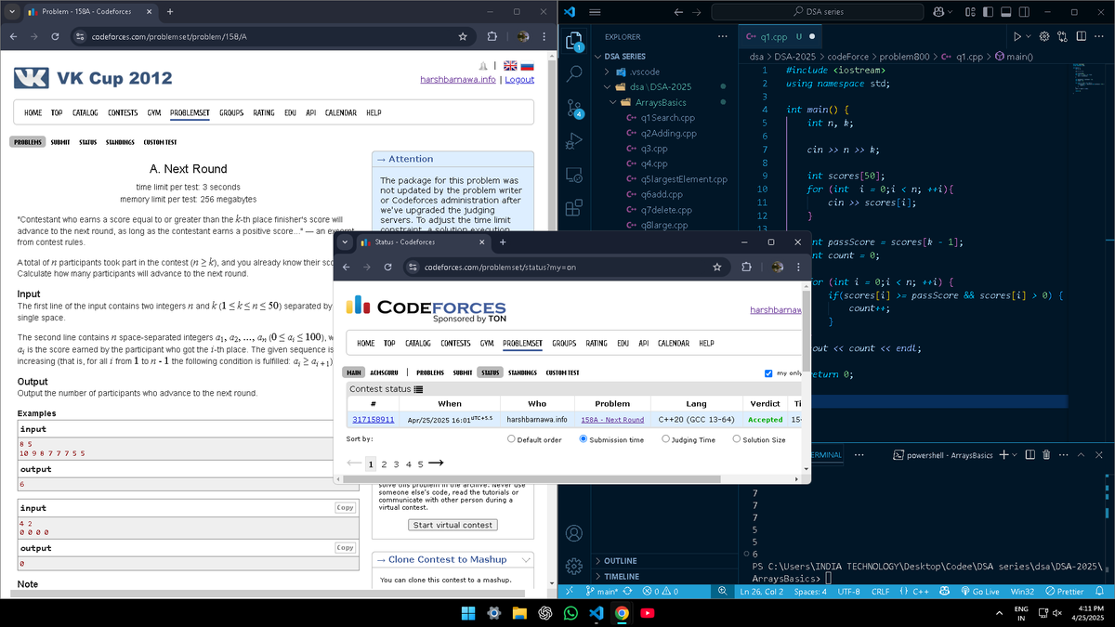
Task: Select Submission time sort radio button
Action: [x=584, y=439]
